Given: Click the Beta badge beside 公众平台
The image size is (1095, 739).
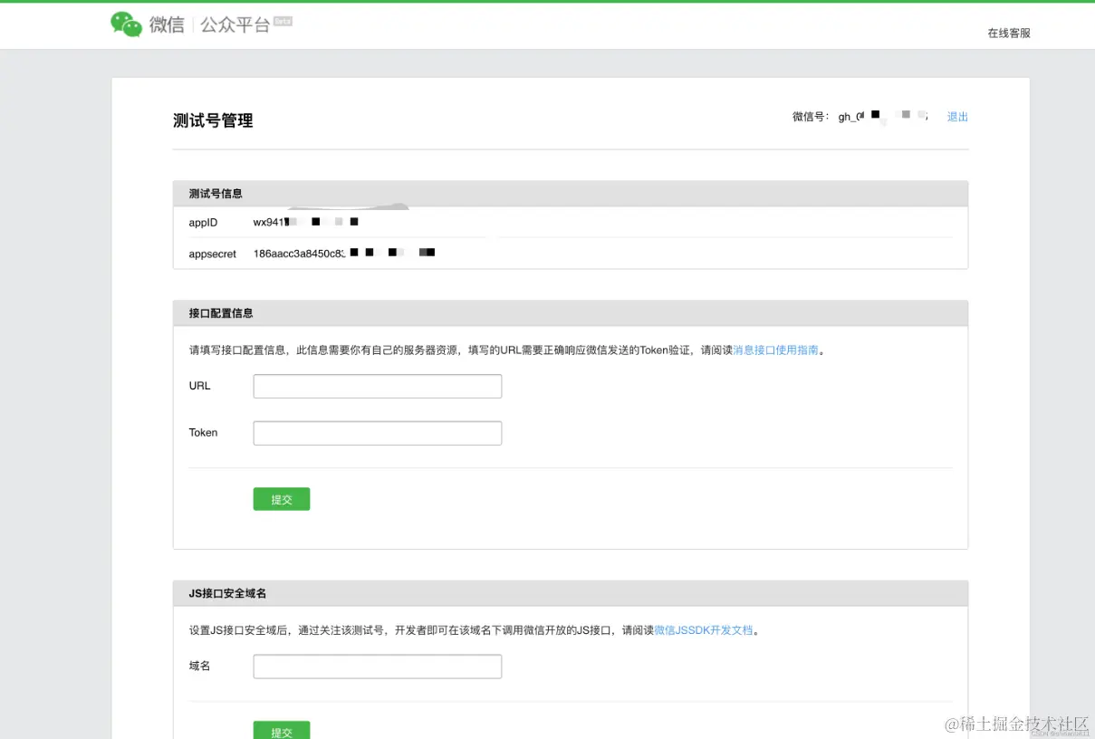Looking at the screenshot, I should pyautogui.click(x=283, y=21).
